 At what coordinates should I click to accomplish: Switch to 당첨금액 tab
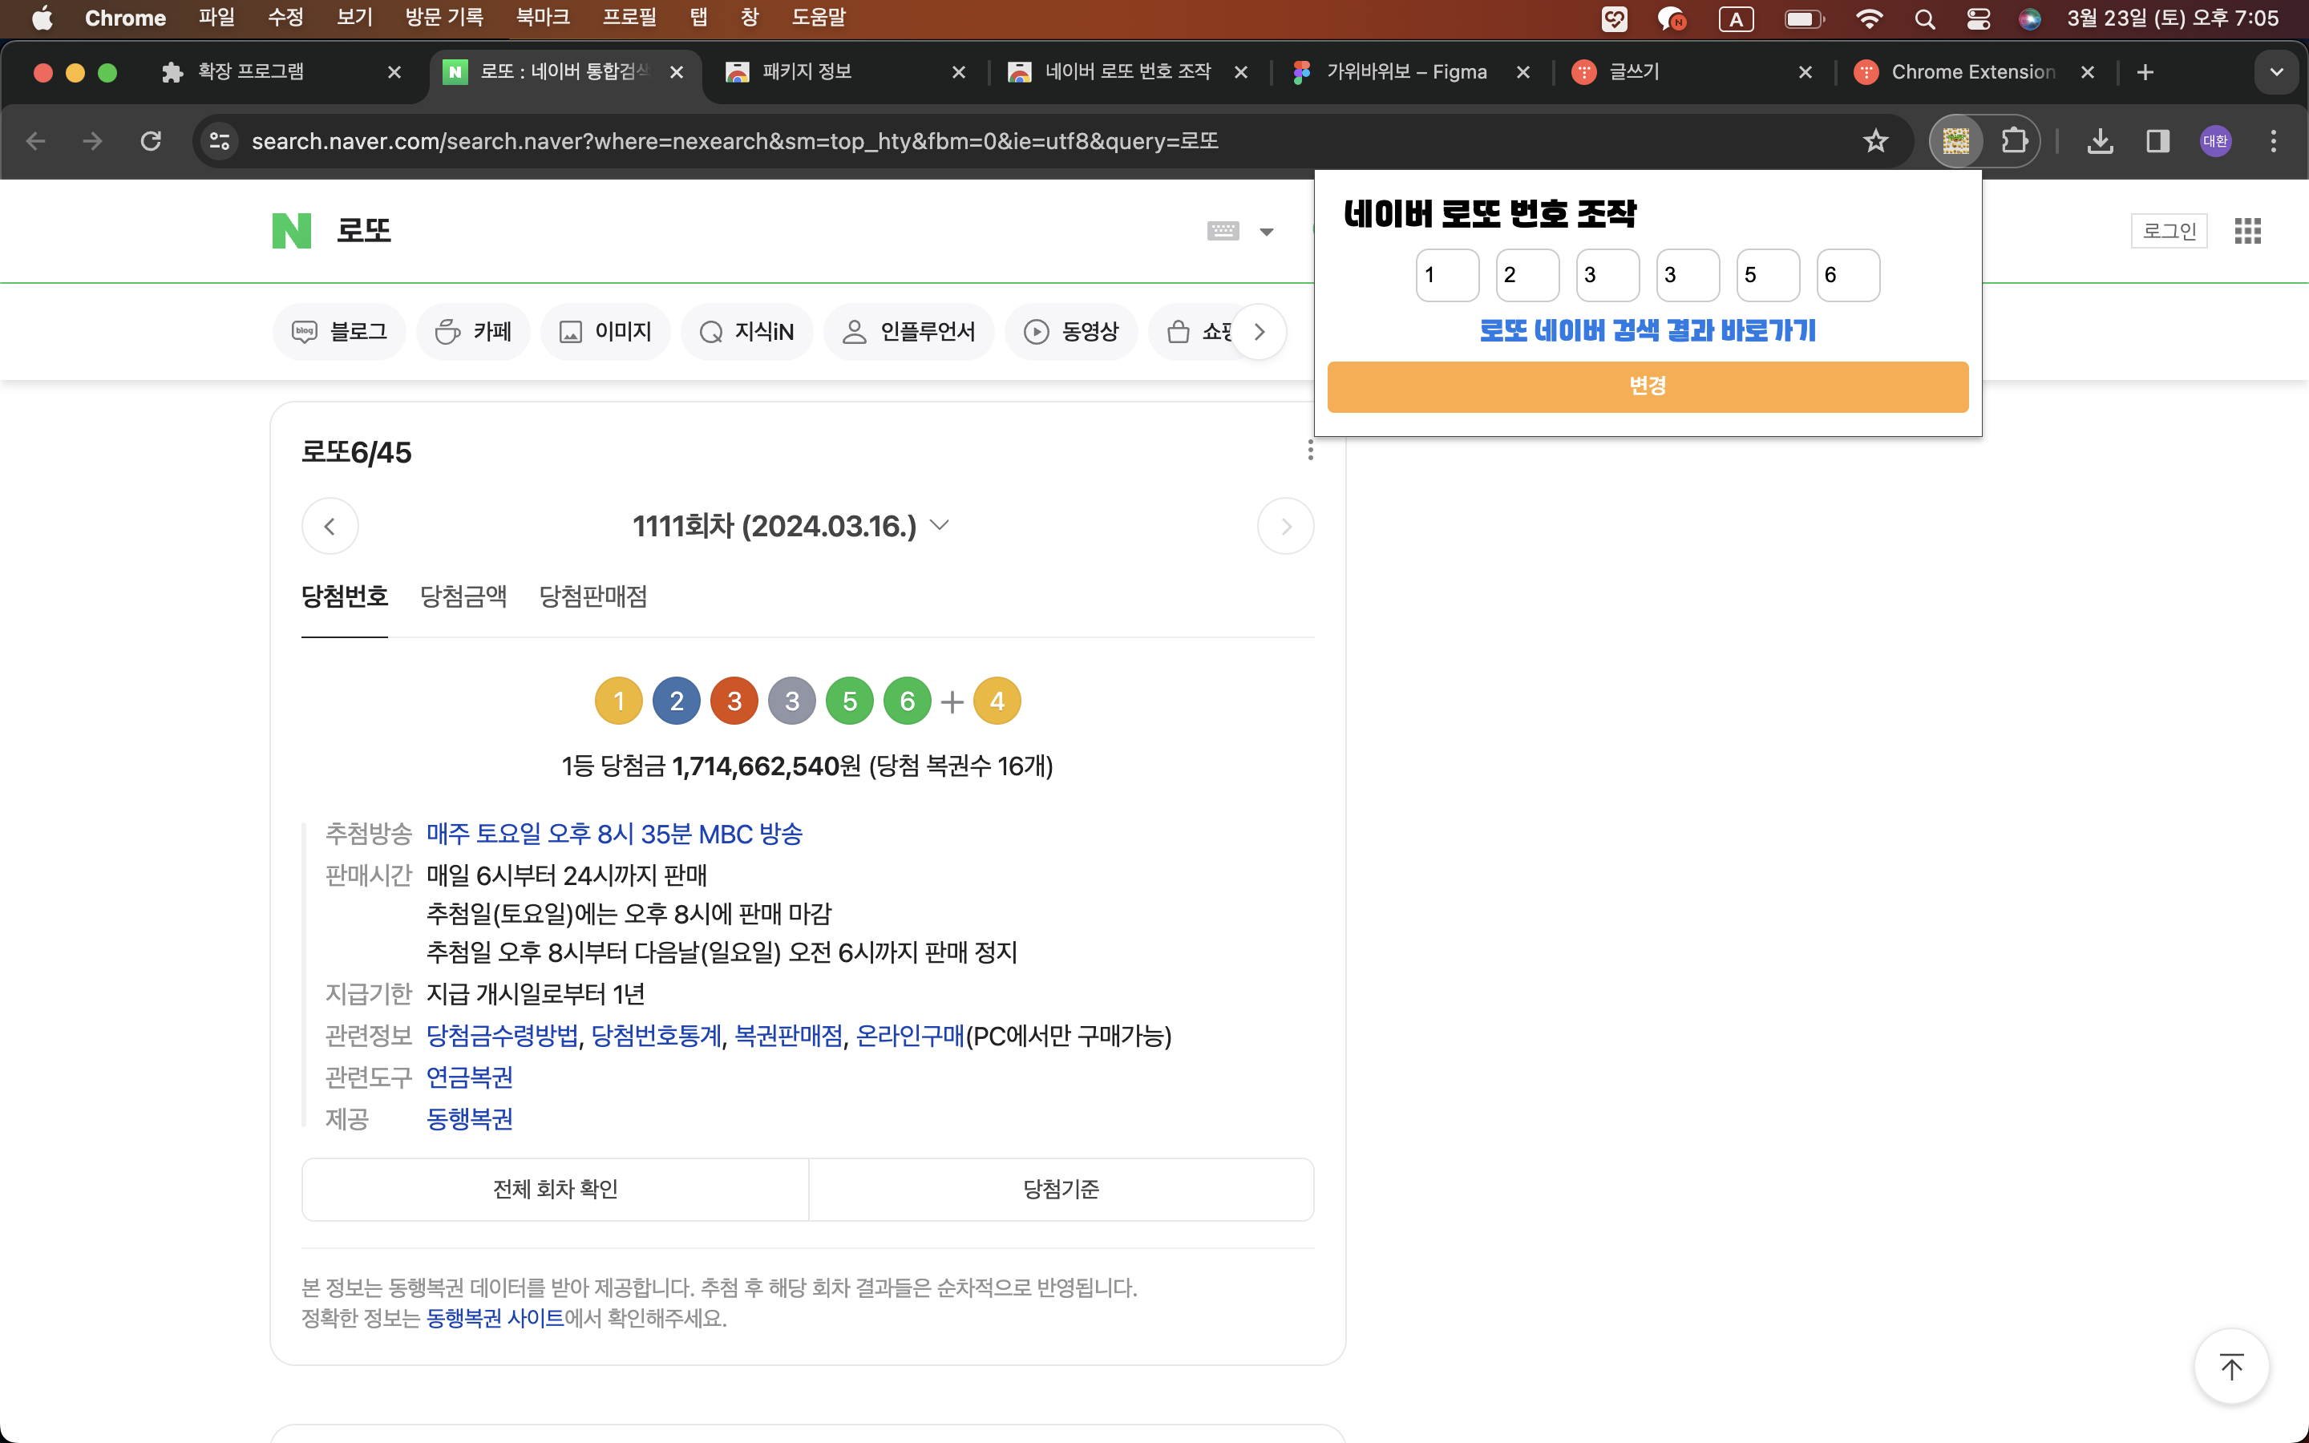[x=463, y=596]
